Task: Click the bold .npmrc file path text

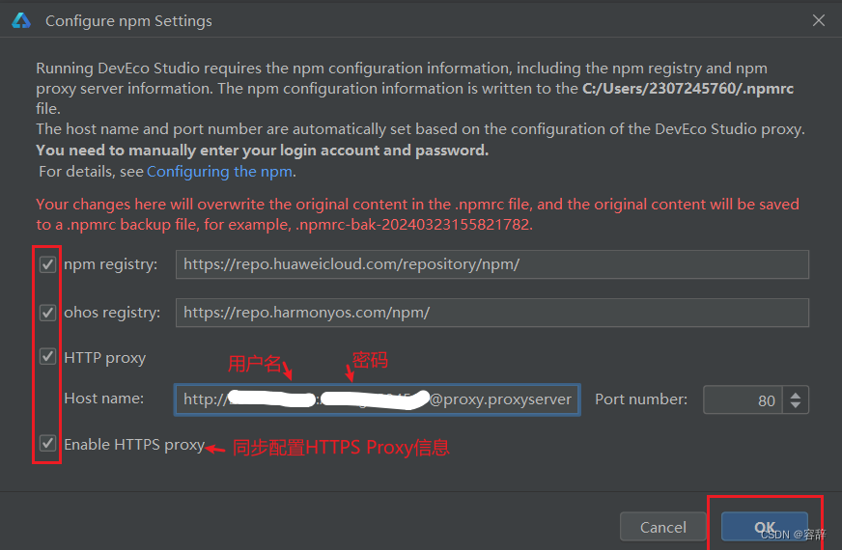Action: (x=688, y=89)
